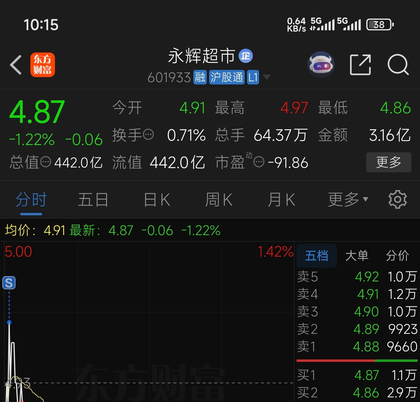420x402 pixels.
Task: Tap the 金额 value 3.16亿
Action: point(390,135)
